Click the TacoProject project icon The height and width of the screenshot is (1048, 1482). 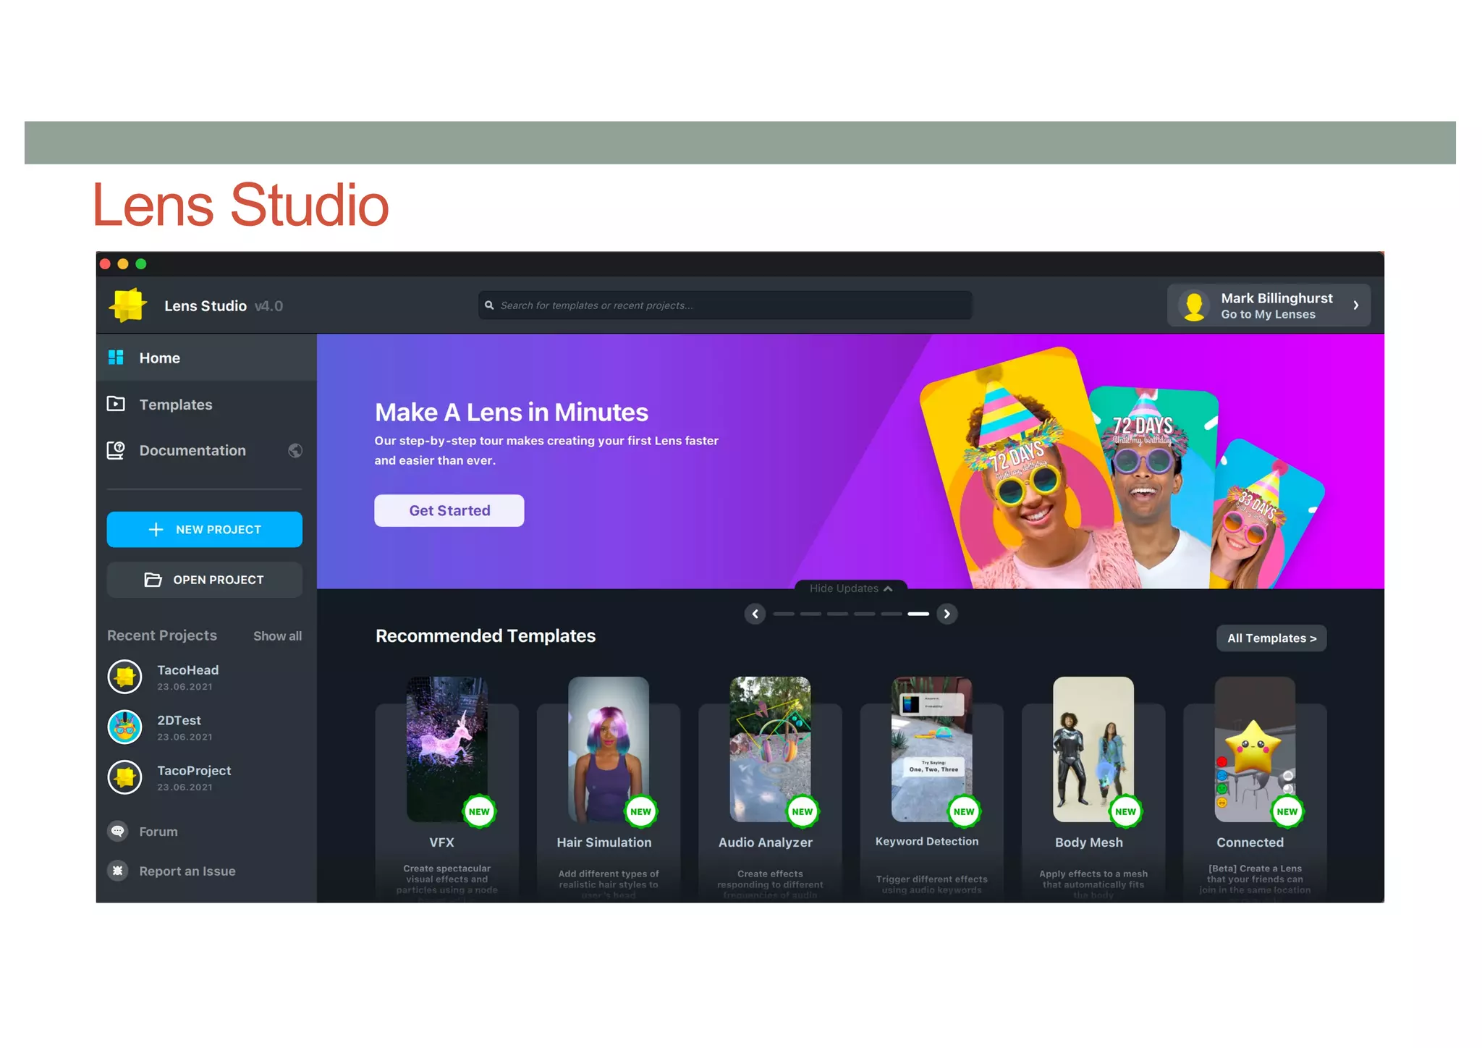coord(125,777)
